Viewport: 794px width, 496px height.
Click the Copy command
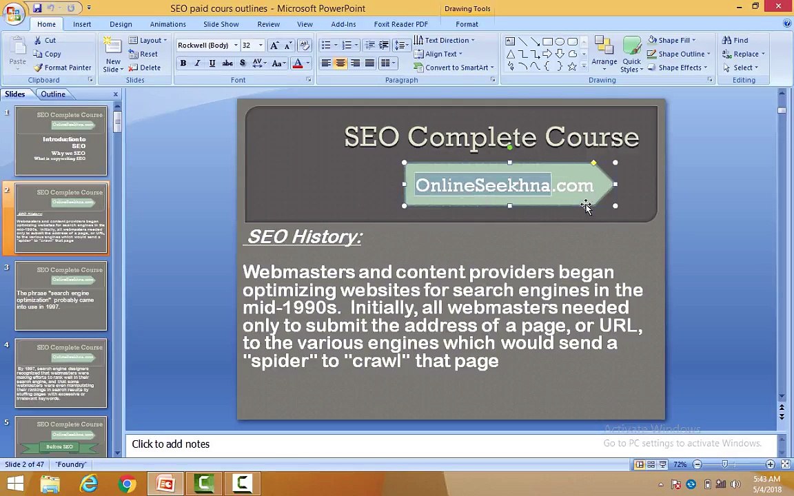point(47,54)
